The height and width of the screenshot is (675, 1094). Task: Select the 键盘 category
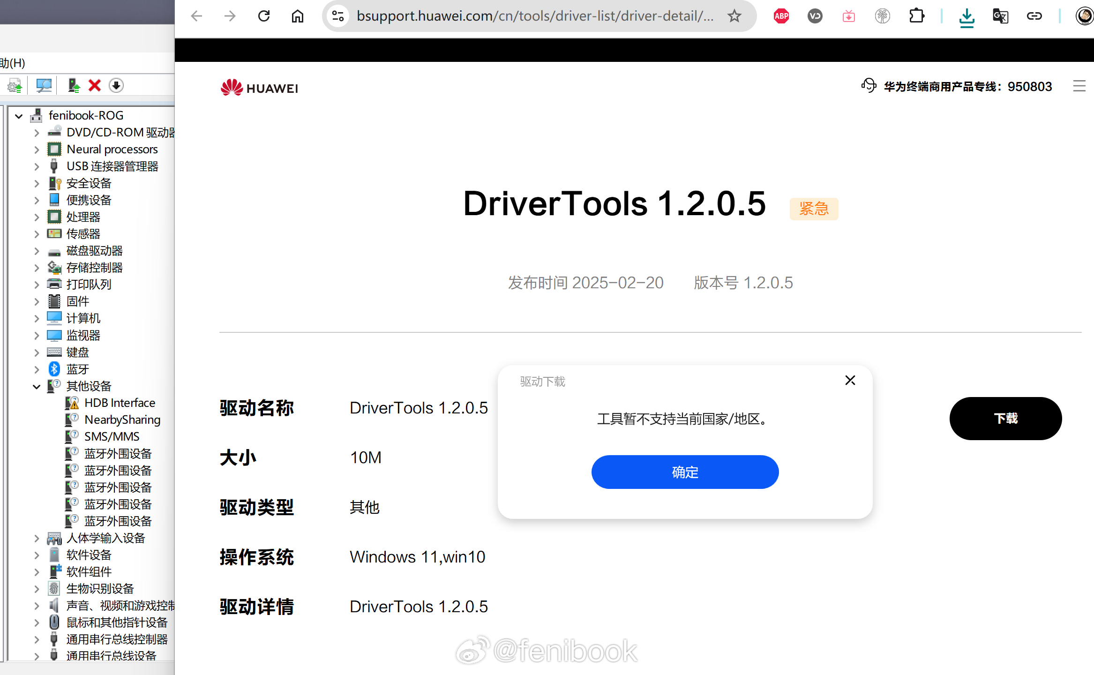[77, 352]
